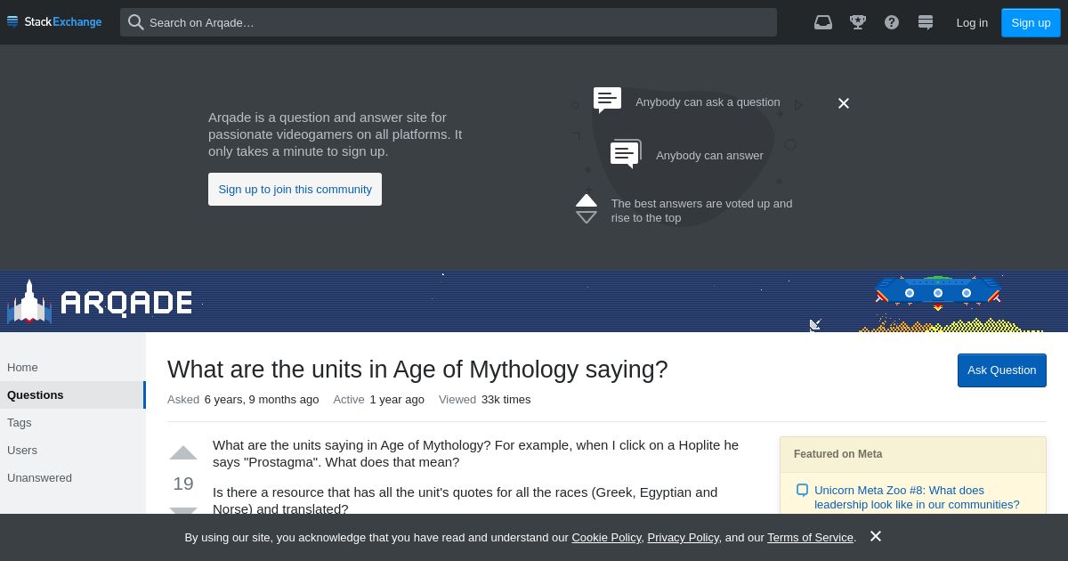The width and height of the screenshot is (1068, 561).
Task: Click the Ask Question button
Action: pyautogui.click(x=1001, y=370)
